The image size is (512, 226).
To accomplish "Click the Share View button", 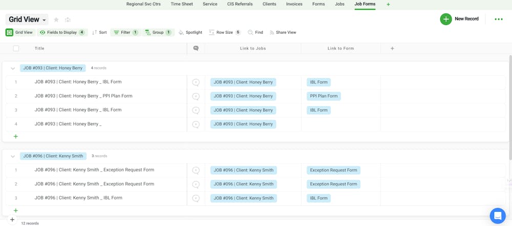I will coord(283,33).
